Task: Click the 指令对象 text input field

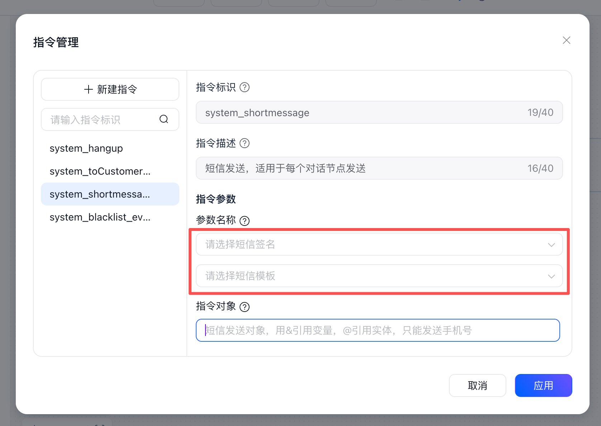Action: tap(378, 331)
